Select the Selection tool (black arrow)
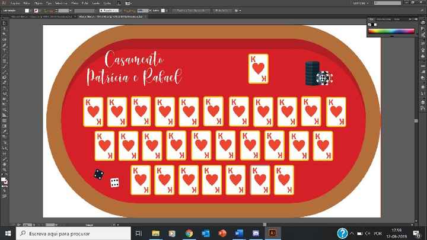 pos(4,23)
